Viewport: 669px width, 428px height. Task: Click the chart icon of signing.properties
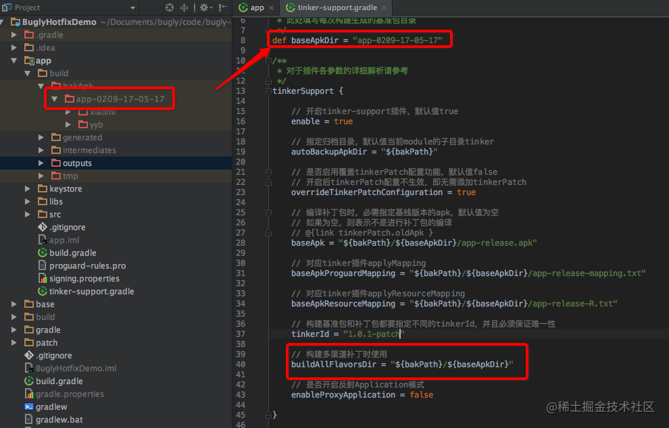[43, 278]
